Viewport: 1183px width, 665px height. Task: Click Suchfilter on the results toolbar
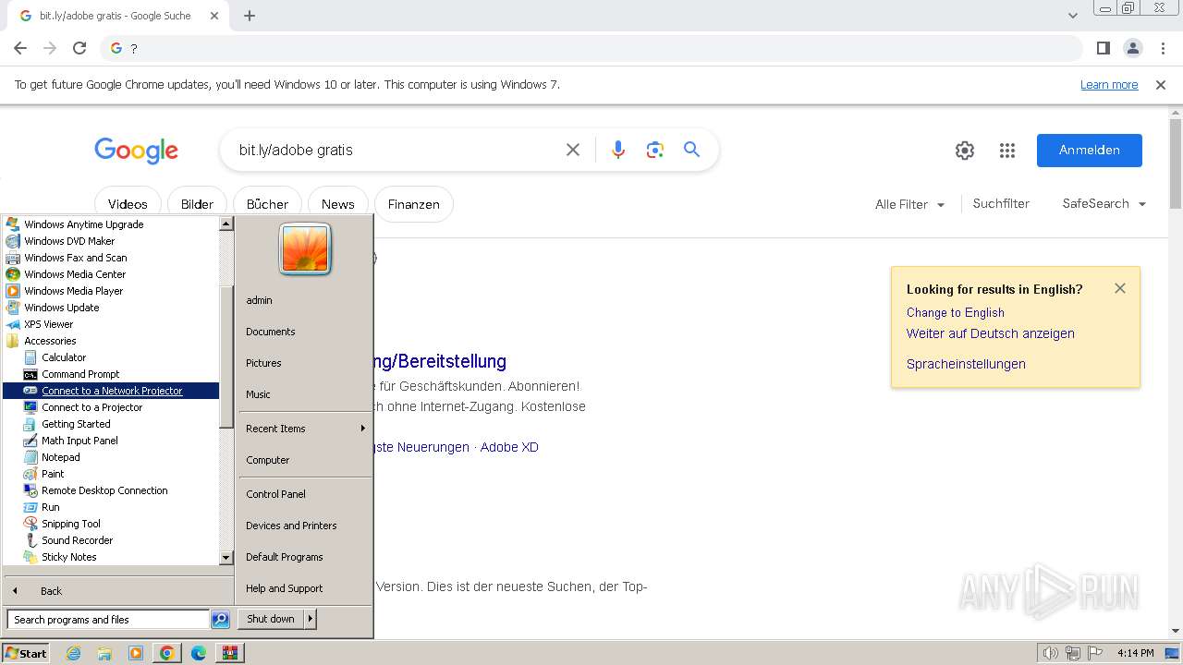click(x=1001, y=204)
